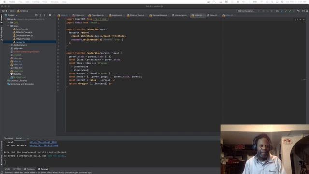Click the Run arrow icon in toolbar
Screen dimensions: 309x174
pos(259,11)
